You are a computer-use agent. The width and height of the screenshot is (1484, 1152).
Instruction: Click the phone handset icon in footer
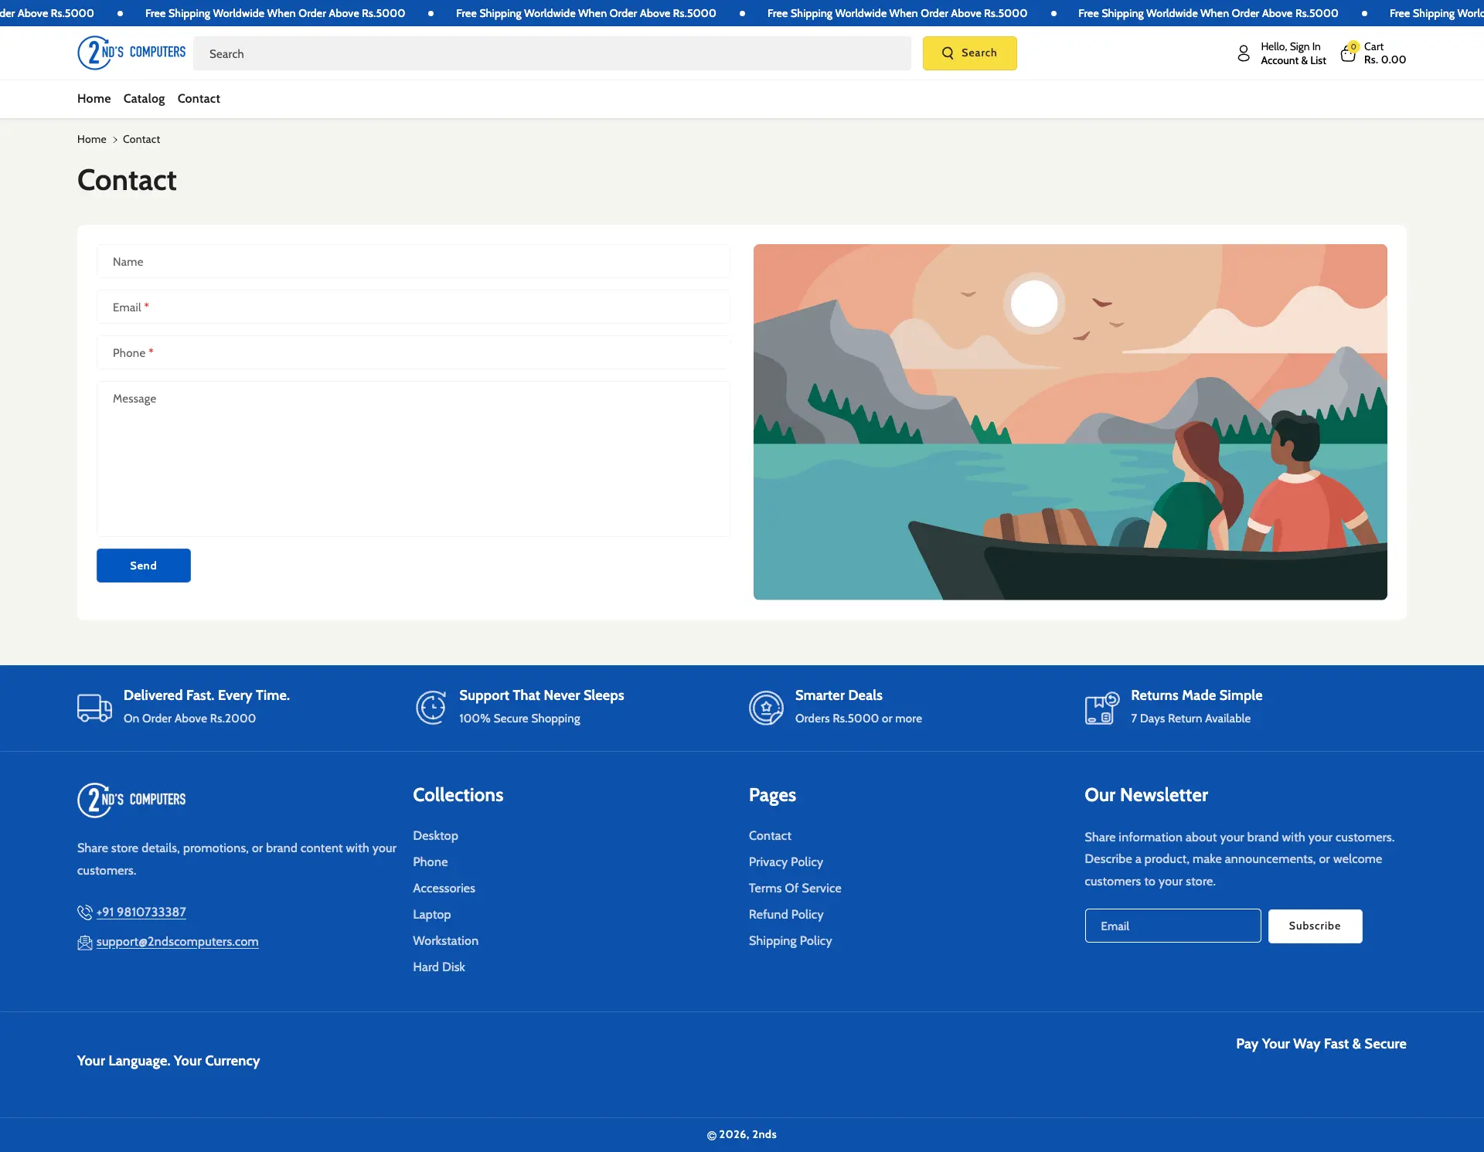click(x=85, y=912)
